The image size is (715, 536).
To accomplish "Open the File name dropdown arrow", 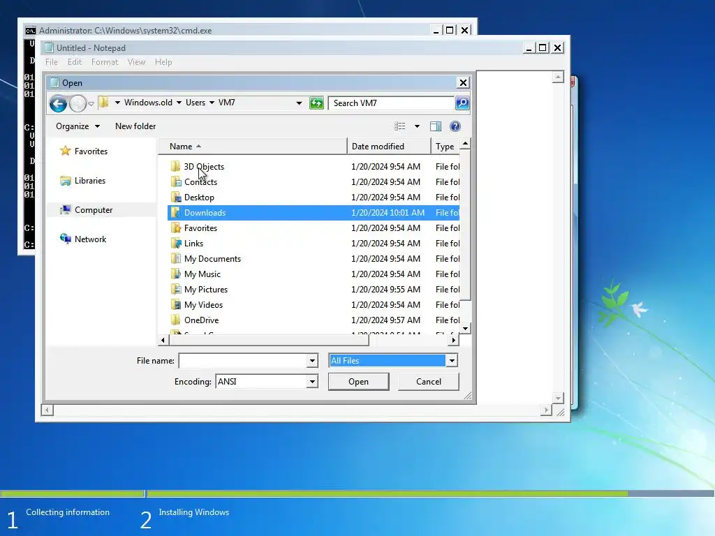I will tap(312, 361).
